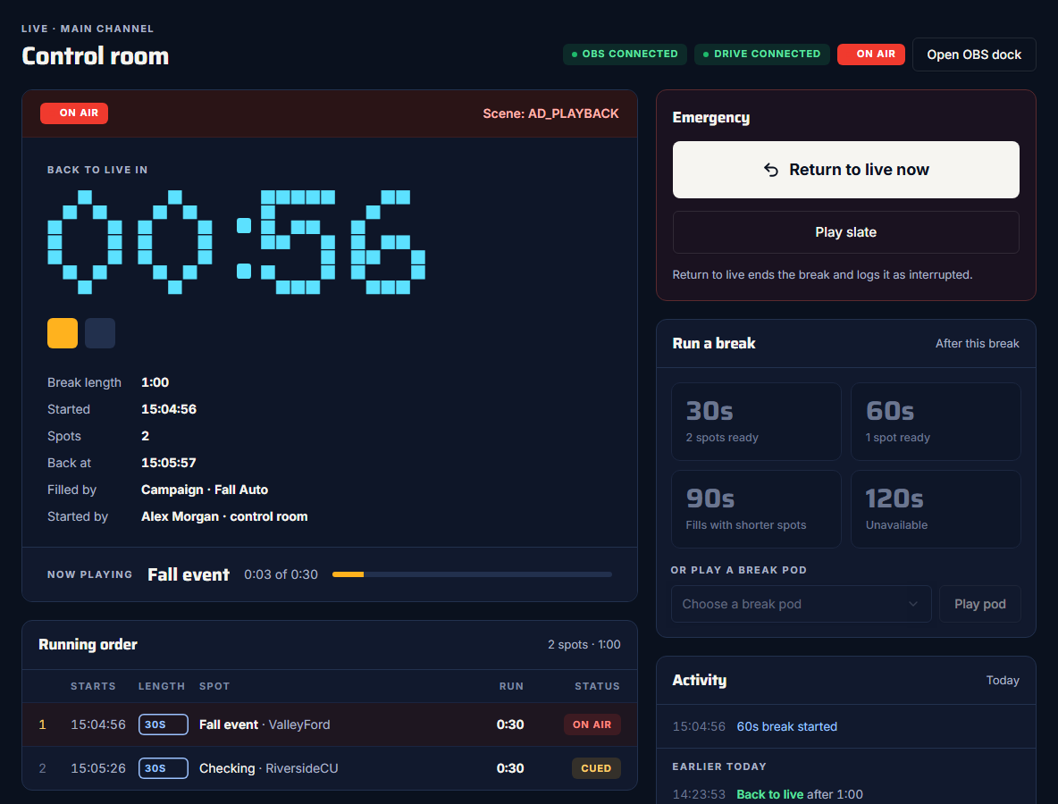Click the green dot in Drive Connected badge
The image size is (1058, 804).
pos(706,54)
